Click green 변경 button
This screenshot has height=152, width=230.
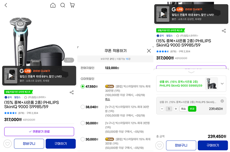[192, 109]
